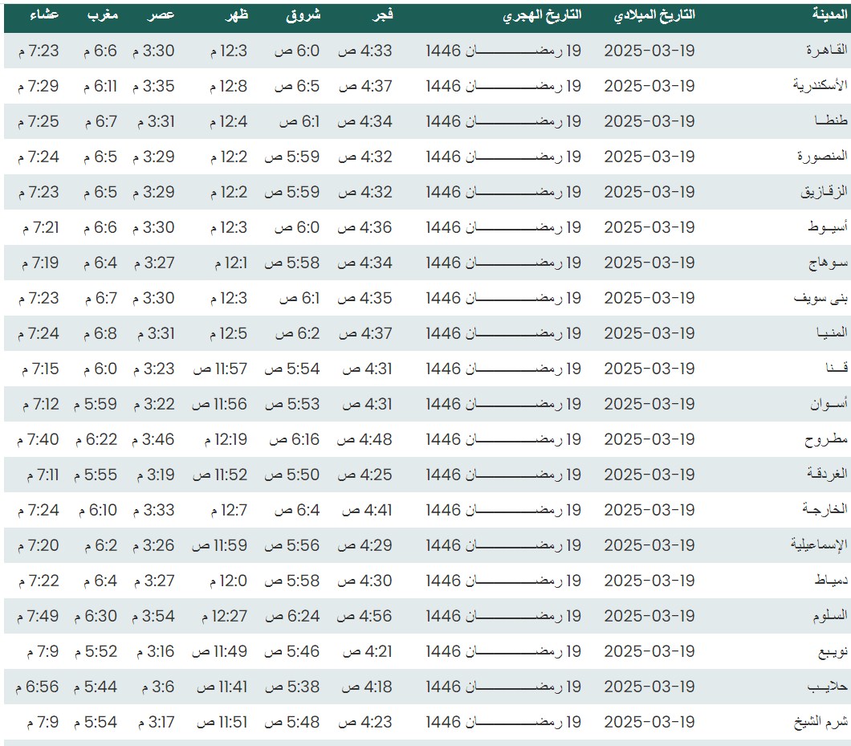Click the Dhuhr time for الغردقة
Viewport: 851px width, 746px height.
click(219, 475)
